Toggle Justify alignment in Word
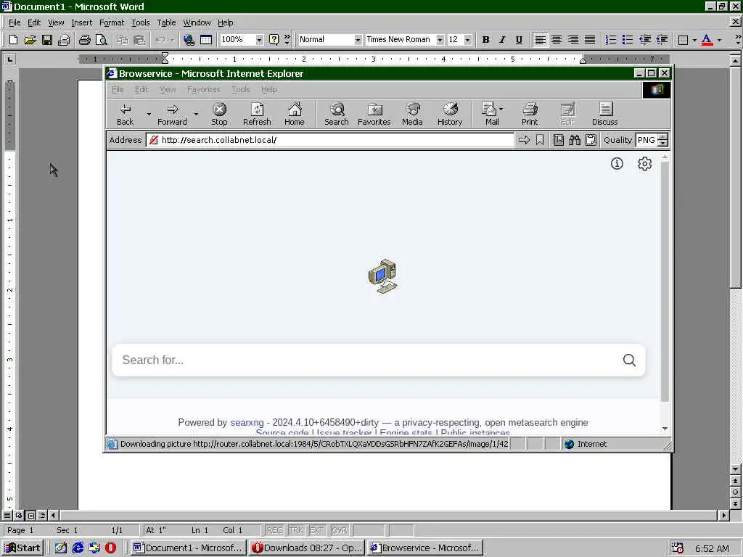 coord(590,40)
